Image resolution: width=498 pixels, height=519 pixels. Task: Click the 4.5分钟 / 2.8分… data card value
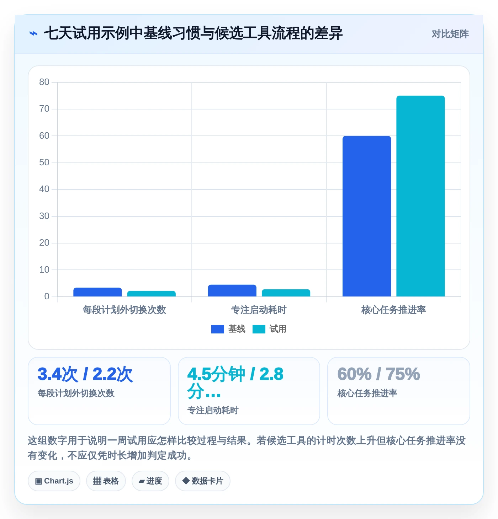pyautogui.click(x=235, y=383)
